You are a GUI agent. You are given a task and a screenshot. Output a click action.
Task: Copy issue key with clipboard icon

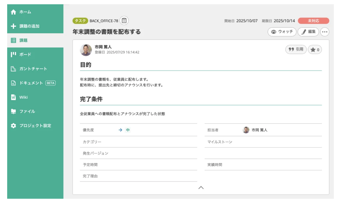[124, 20]
